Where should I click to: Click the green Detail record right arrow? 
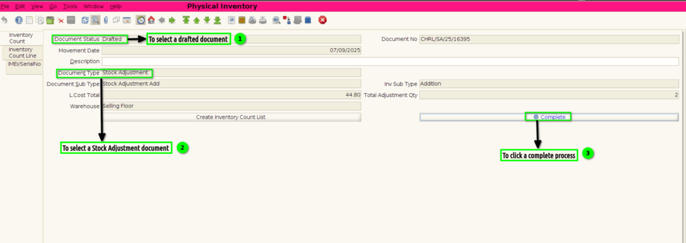tap(172, 20)
